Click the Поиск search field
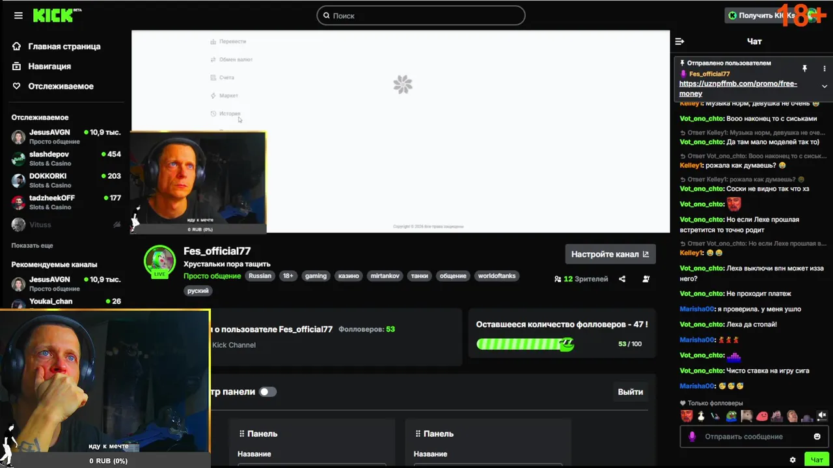Image resolution: width=833 pixels, height=468 pixels. [x=420, y=16]
